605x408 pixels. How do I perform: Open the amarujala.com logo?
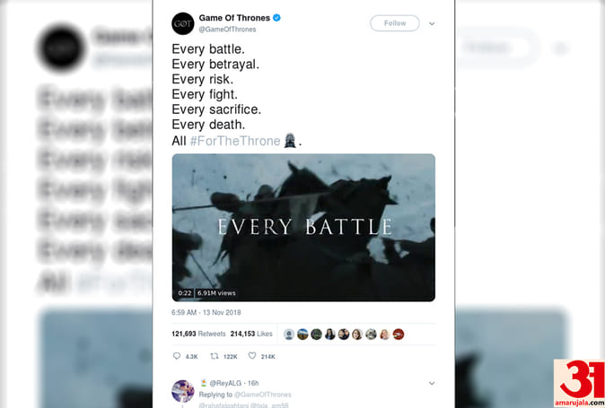579,384
